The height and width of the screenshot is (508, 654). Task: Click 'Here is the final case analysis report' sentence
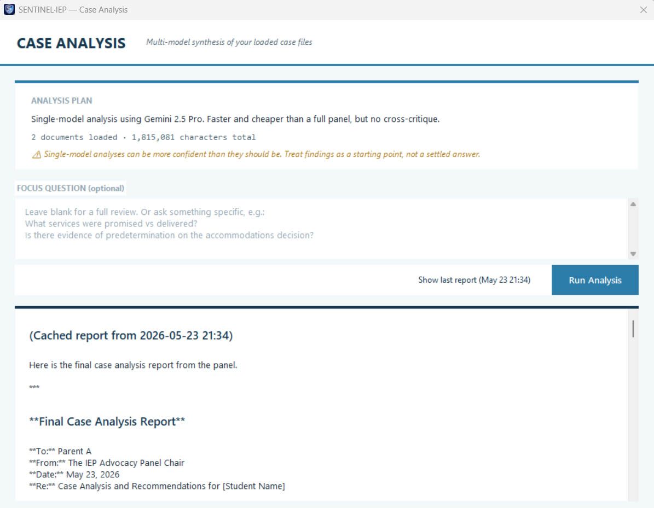point(133,365)
